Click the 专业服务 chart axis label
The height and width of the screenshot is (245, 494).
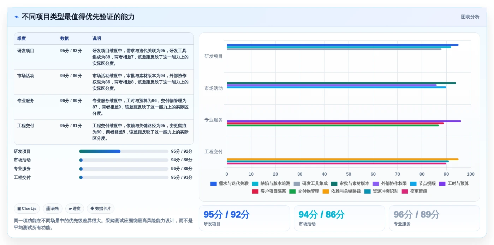[x=213, y=120]
